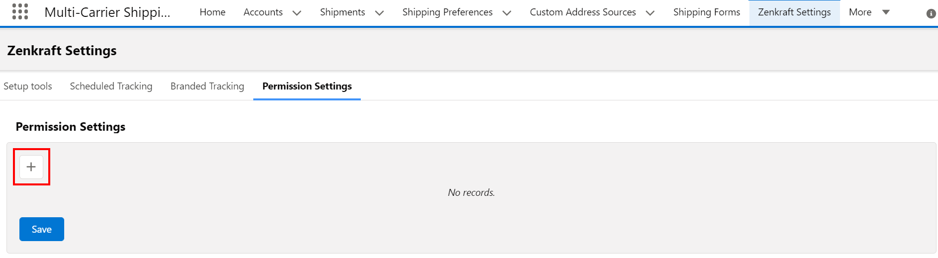Open the Shipments nav label
938x258 pixels.
click(342, 12)
